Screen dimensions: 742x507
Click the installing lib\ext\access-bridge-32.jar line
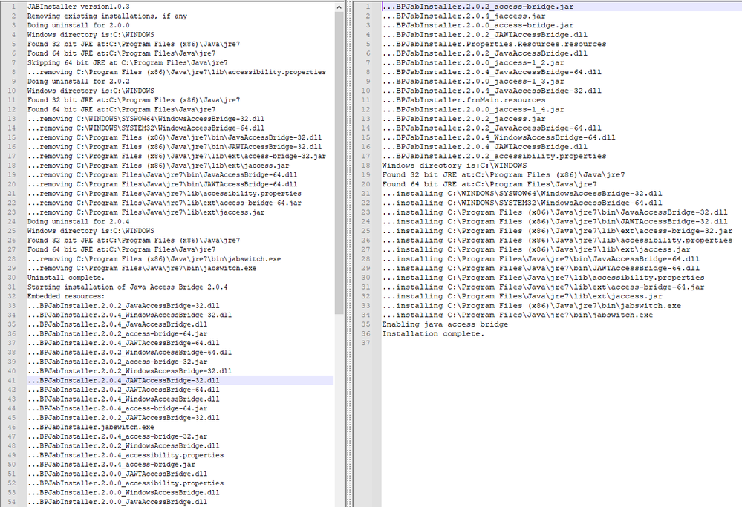click(558, 231)
